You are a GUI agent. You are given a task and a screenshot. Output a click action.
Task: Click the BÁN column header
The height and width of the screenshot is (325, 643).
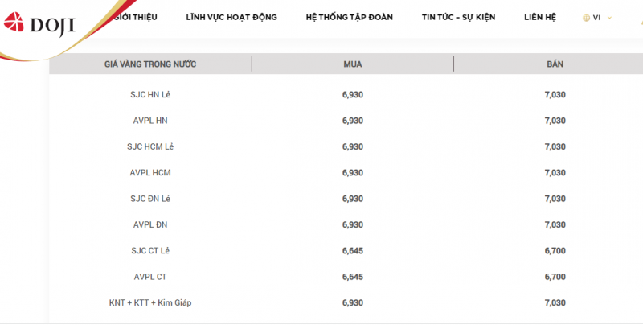555,64
